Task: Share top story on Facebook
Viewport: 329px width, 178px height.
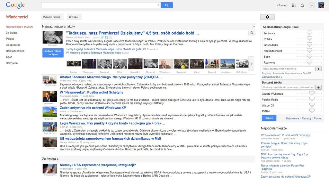Action: point(106,37)
